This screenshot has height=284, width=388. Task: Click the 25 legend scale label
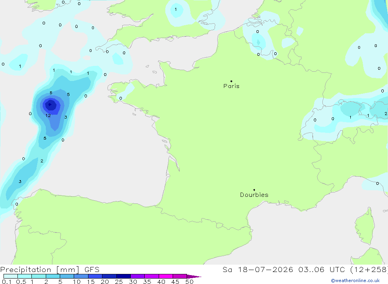119,282
